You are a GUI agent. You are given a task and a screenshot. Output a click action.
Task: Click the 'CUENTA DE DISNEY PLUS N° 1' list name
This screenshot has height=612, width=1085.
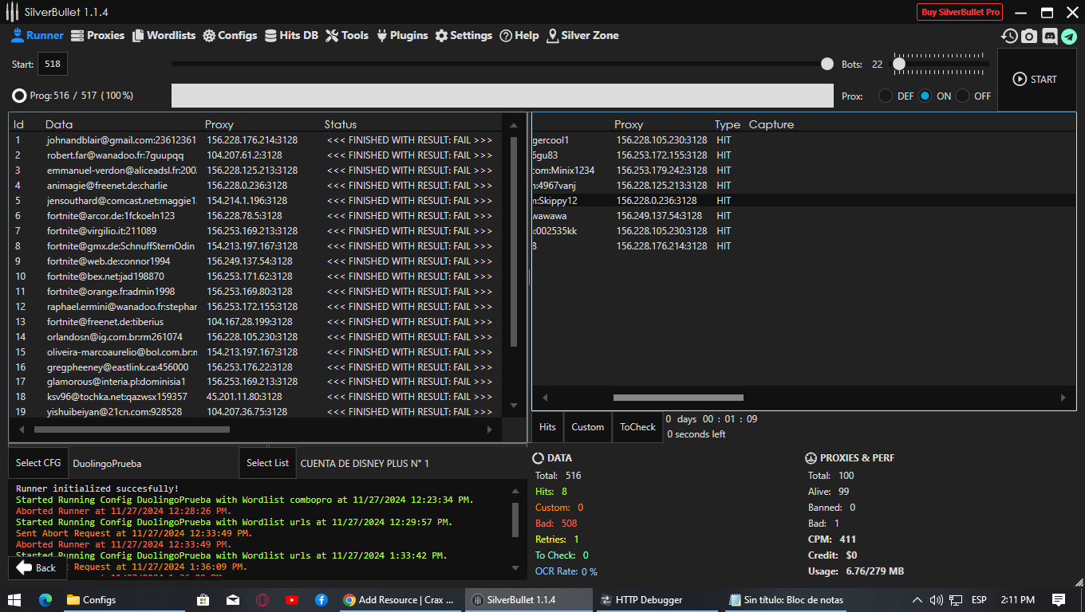tap(365, 464)
